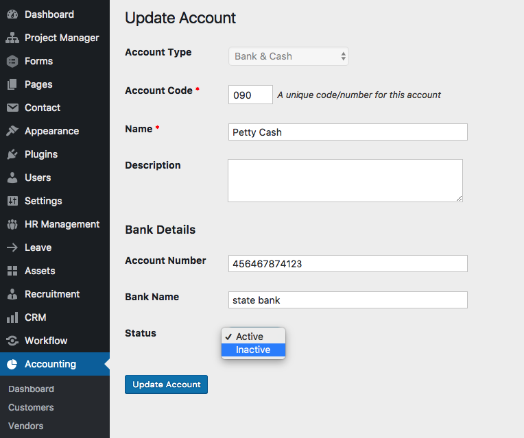Viewport: 524px width, 438px height.
Task: Click the Contact envelope icon
Action: 12,108
